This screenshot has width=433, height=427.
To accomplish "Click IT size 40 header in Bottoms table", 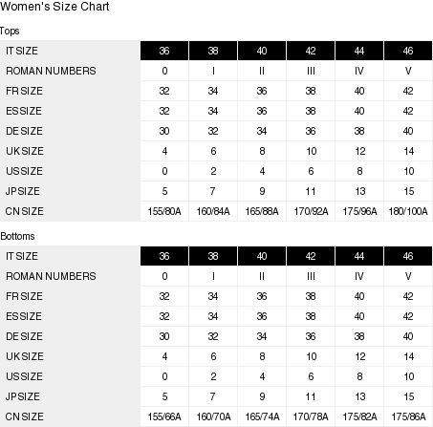I will point(262,256).
